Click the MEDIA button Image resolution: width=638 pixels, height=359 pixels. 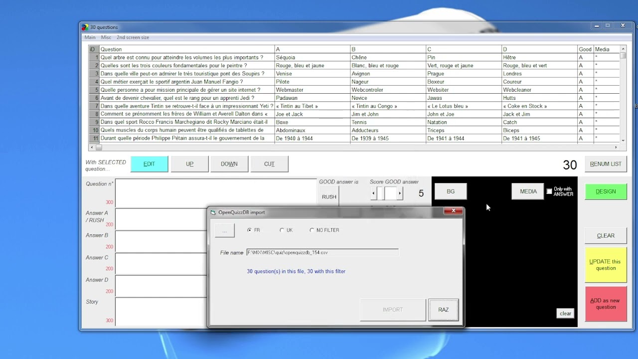coord(528,191)
